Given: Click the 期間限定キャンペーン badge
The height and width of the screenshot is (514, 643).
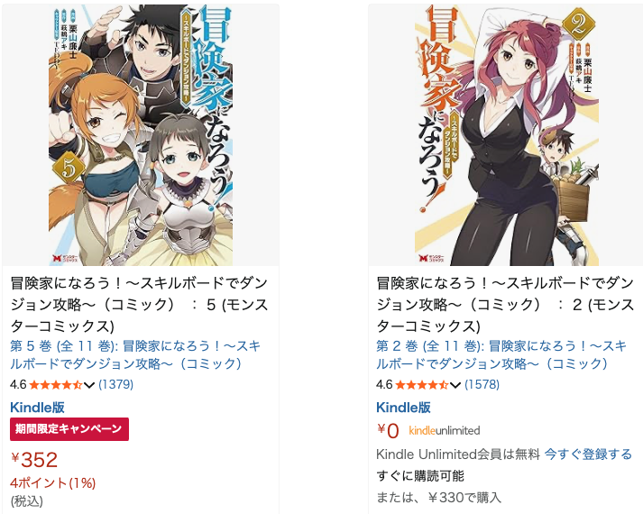Looking at the screenshot, I should [x=69, y=429].
